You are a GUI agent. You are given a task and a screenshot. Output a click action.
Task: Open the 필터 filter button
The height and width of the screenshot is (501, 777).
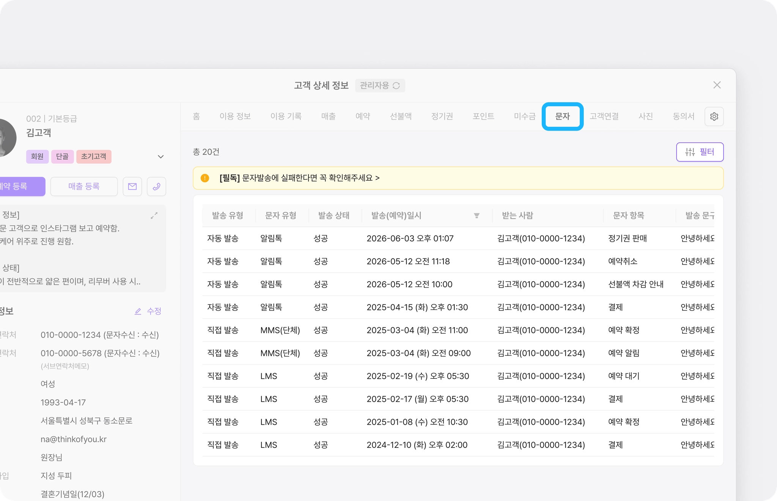pos(700,152)
